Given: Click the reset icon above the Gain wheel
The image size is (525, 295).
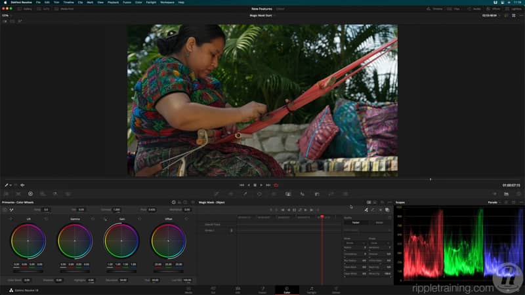Looking at the screenshot, I should [139, 218].
